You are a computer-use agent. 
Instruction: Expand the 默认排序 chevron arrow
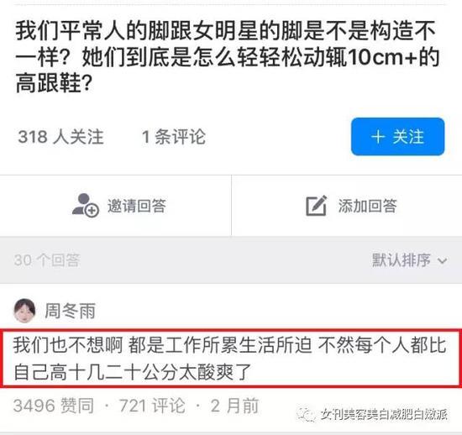click(442, 260)
